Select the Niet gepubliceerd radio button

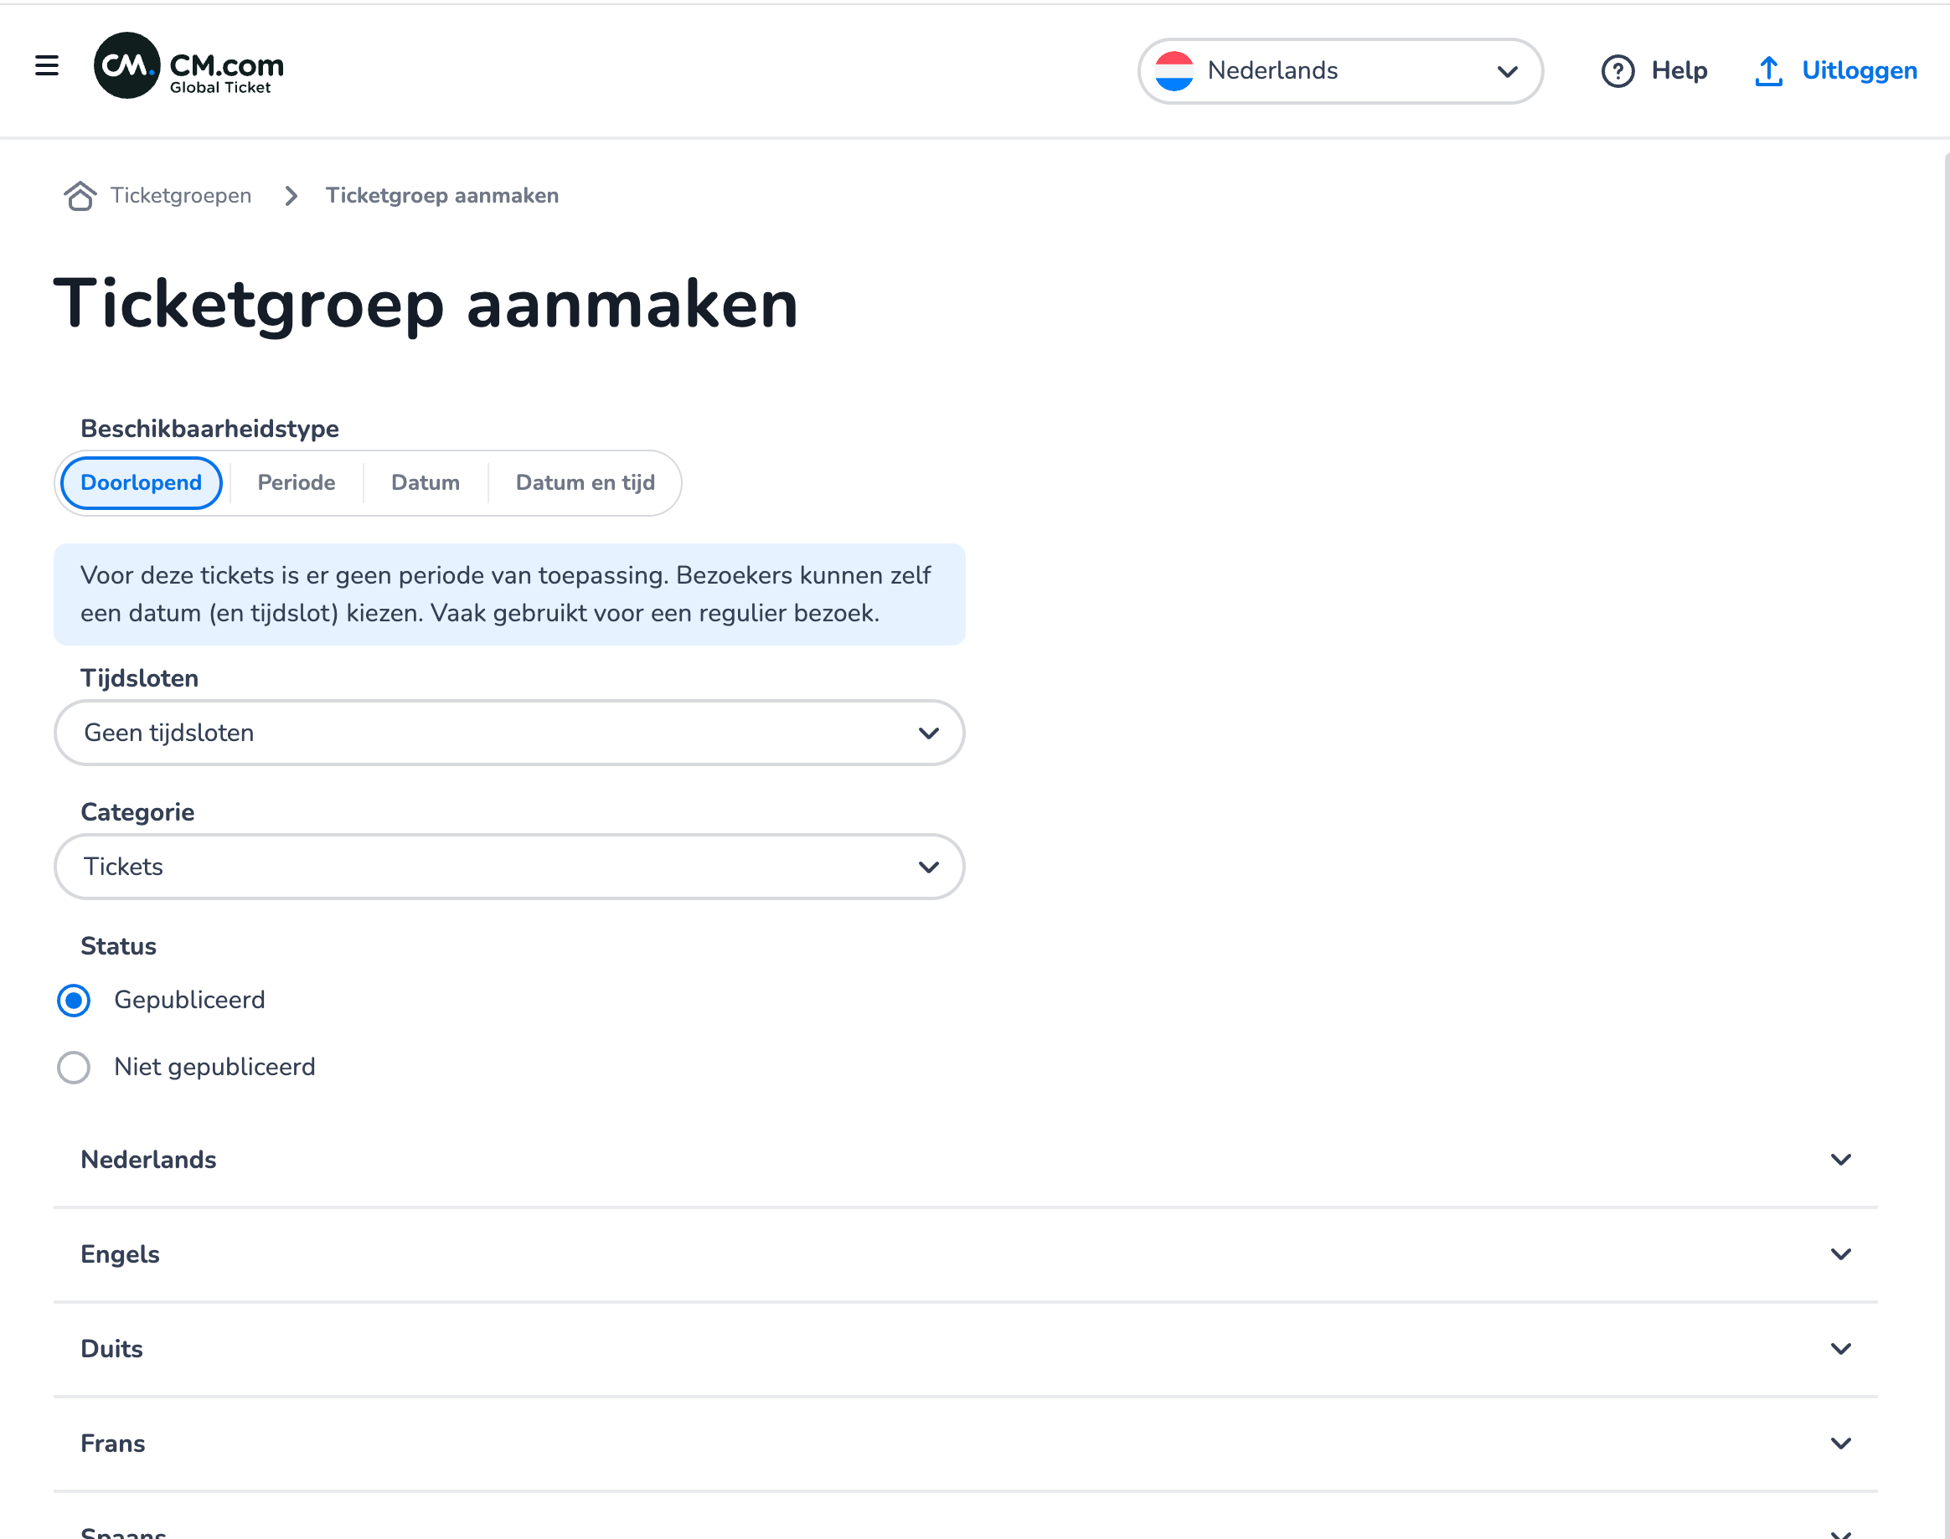click(73, 1067)
